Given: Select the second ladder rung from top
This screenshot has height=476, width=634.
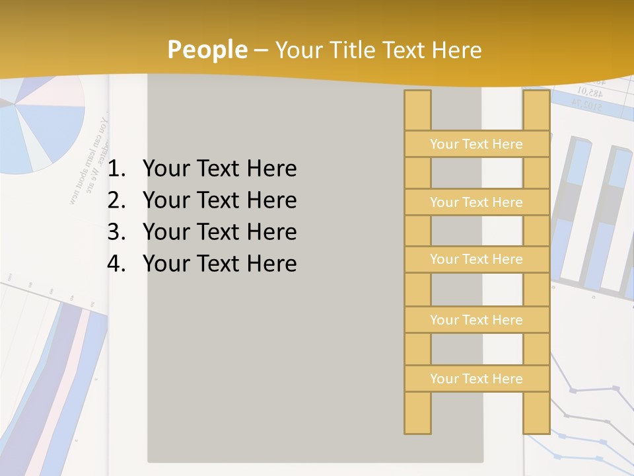Looking at the screenshot, I should pos(476,202).
